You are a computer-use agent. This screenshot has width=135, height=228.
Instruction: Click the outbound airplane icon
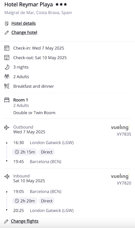coord(7,128)
